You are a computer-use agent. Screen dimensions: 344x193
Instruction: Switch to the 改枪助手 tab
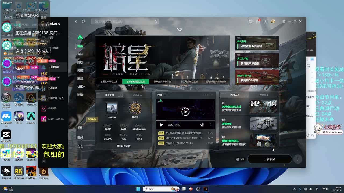[x=264, y=95]
